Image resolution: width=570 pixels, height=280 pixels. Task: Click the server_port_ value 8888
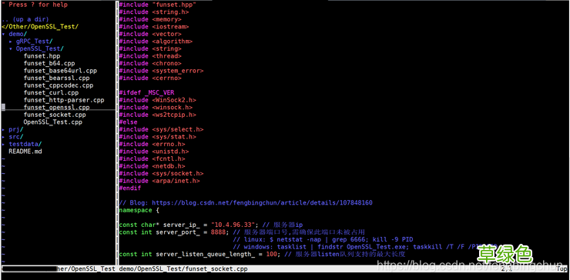218,232
